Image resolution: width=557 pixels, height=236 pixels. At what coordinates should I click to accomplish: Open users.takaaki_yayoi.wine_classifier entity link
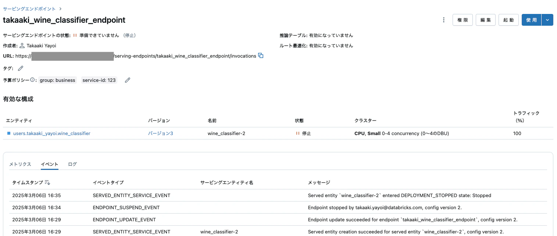51,133
